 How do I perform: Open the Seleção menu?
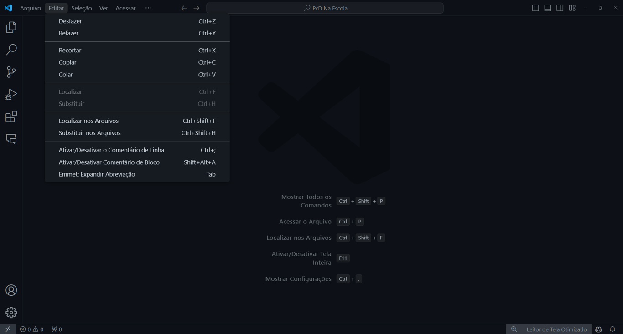coord(82,8)
